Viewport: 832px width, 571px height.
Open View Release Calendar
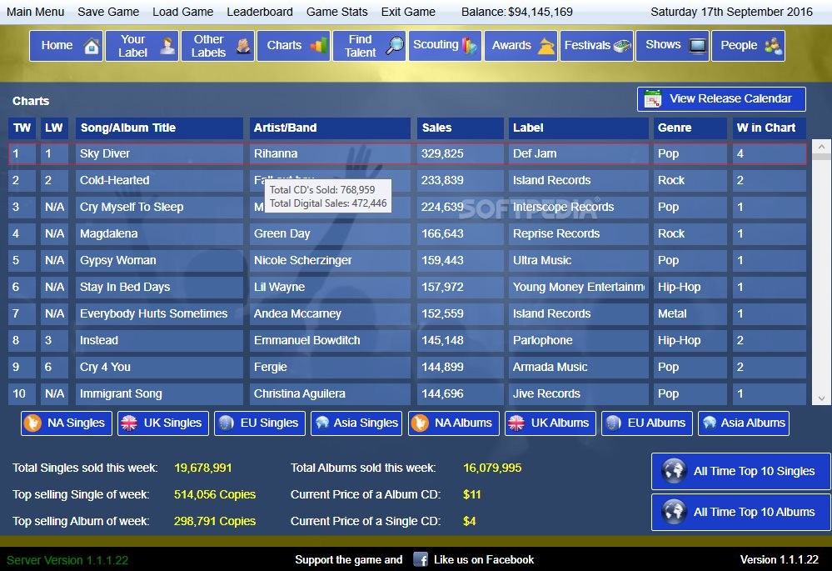click(721, 99)
